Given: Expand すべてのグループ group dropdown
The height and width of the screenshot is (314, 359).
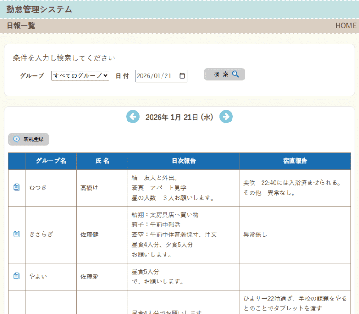Looking at the screenshot, I should [80, 76].
